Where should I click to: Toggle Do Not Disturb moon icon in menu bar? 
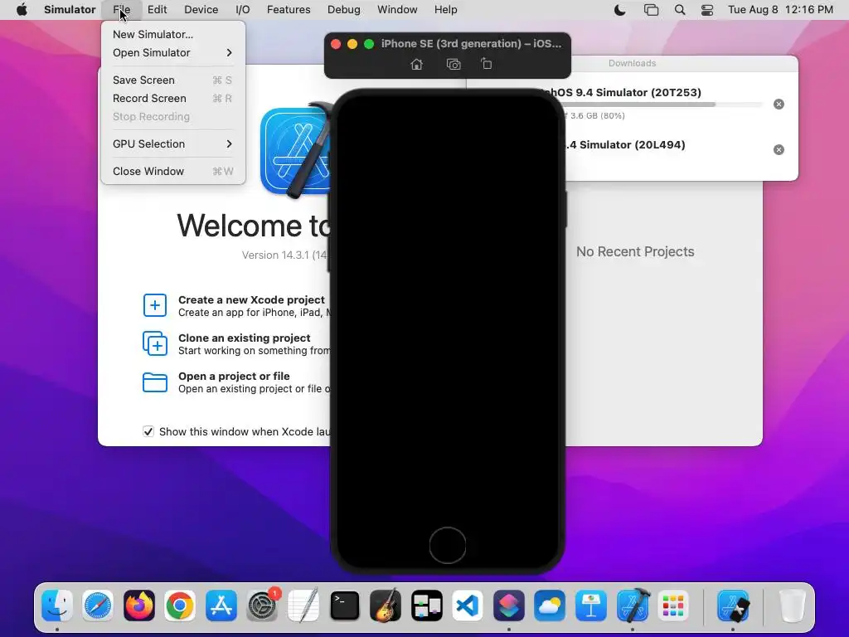(620, 10)
